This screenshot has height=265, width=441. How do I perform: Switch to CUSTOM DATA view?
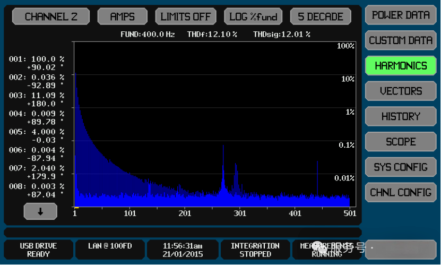coord(401,40)
